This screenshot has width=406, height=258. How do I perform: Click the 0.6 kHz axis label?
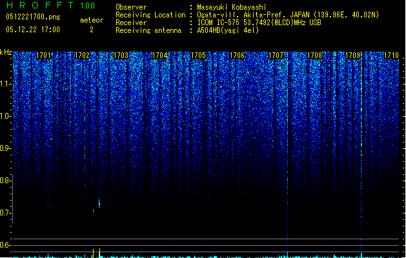tap(5, 245)
